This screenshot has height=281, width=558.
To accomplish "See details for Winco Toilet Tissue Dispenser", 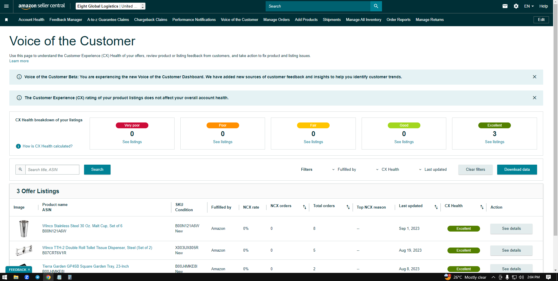I will [x=511, y=250].
